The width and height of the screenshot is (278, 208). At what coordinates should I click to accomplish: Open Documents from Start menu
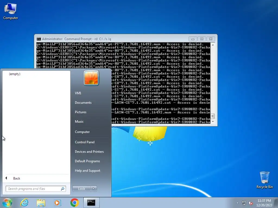point(83,103)
